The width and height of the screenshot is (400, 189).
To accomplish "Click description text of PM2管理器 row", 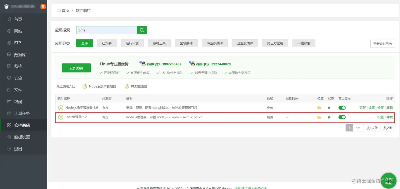I will click(x=164, y=117).
